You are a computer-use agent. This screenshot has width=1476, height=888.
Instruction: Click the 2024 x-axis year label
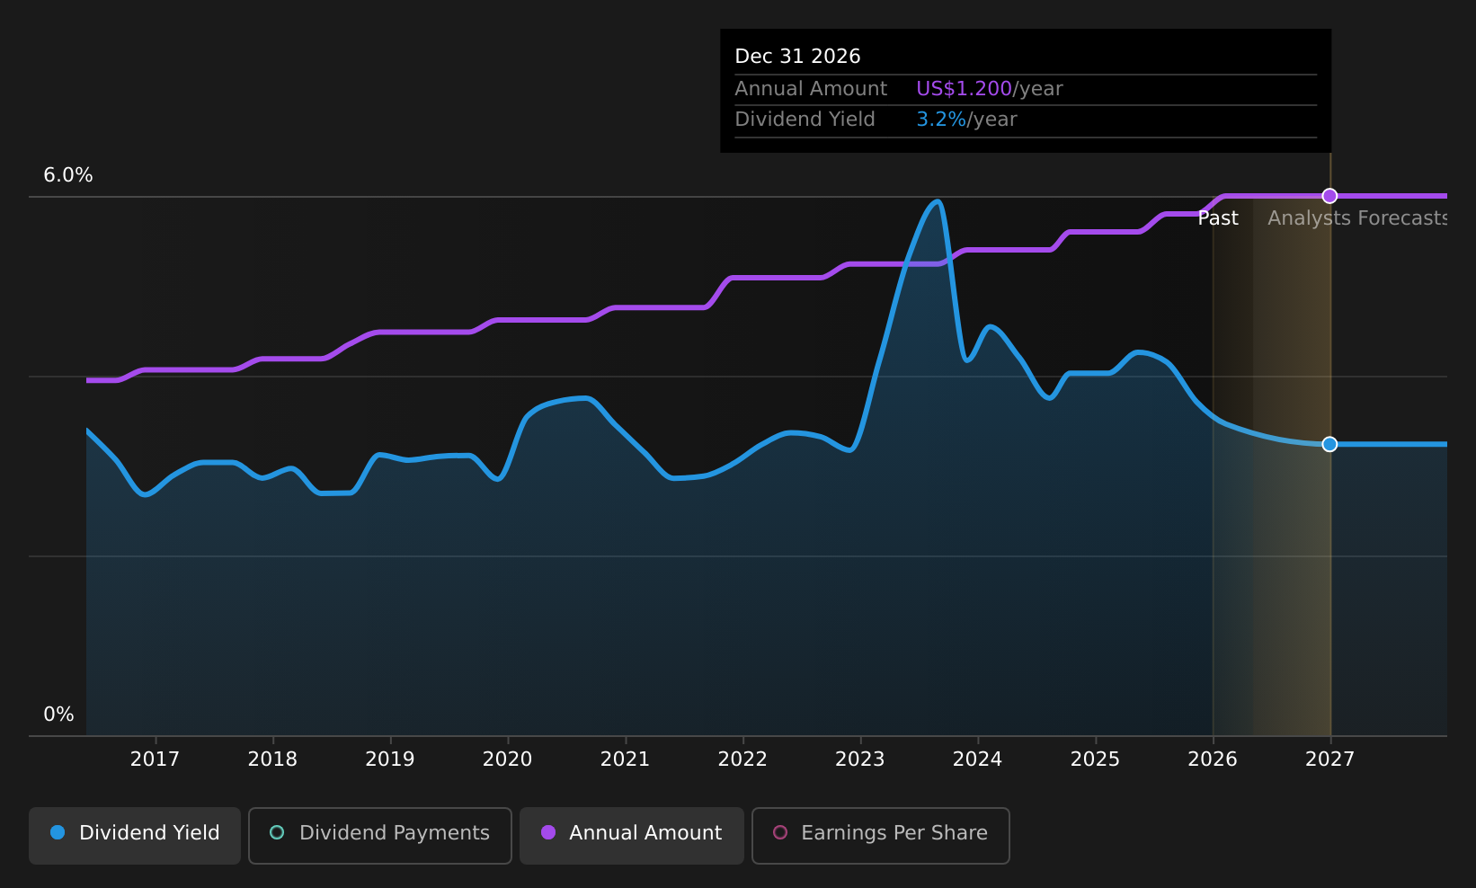(978, 759)
